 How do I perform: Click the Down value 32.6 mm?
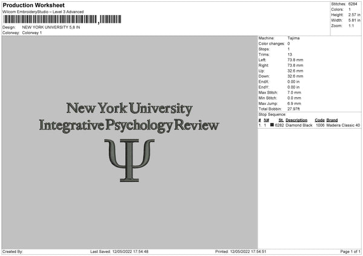pyautogui.click(x=295, y=76)
